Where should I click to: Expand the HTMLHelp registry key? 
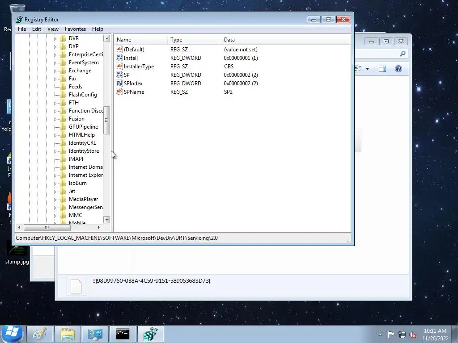point(55,135)
